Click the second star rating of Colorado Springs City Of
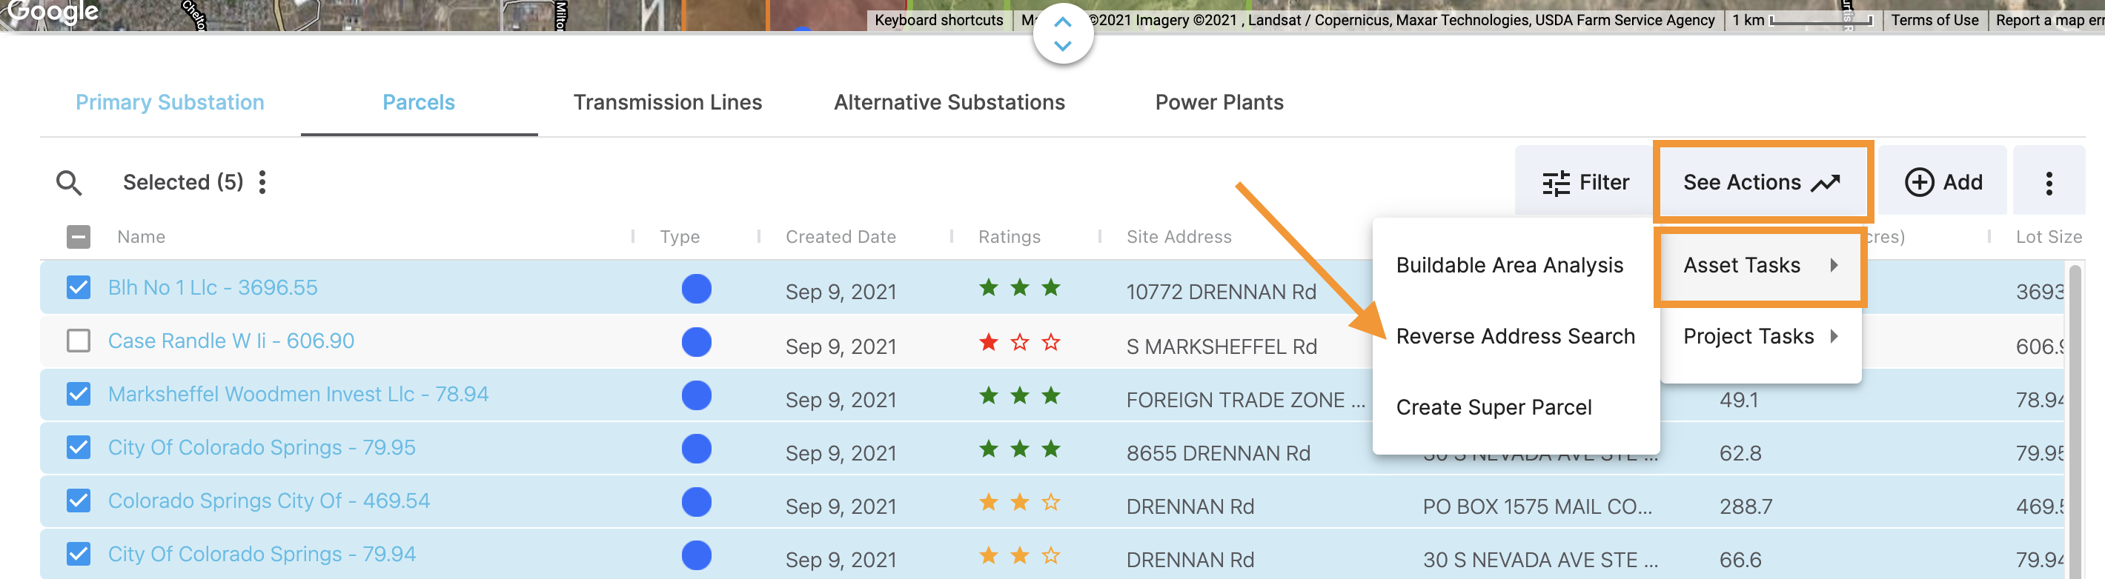This screenshot has height=579, width=2105. click(1020, 502)
